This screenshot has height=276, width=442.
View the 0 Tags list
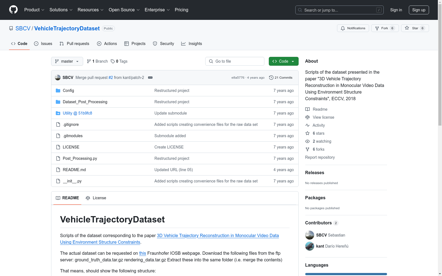119,61
